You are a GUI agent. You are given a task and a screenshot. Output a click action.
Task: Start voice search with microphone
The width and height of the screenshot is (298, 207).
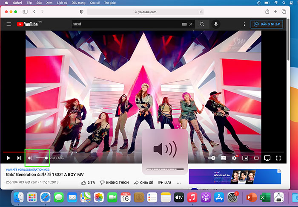216,24
